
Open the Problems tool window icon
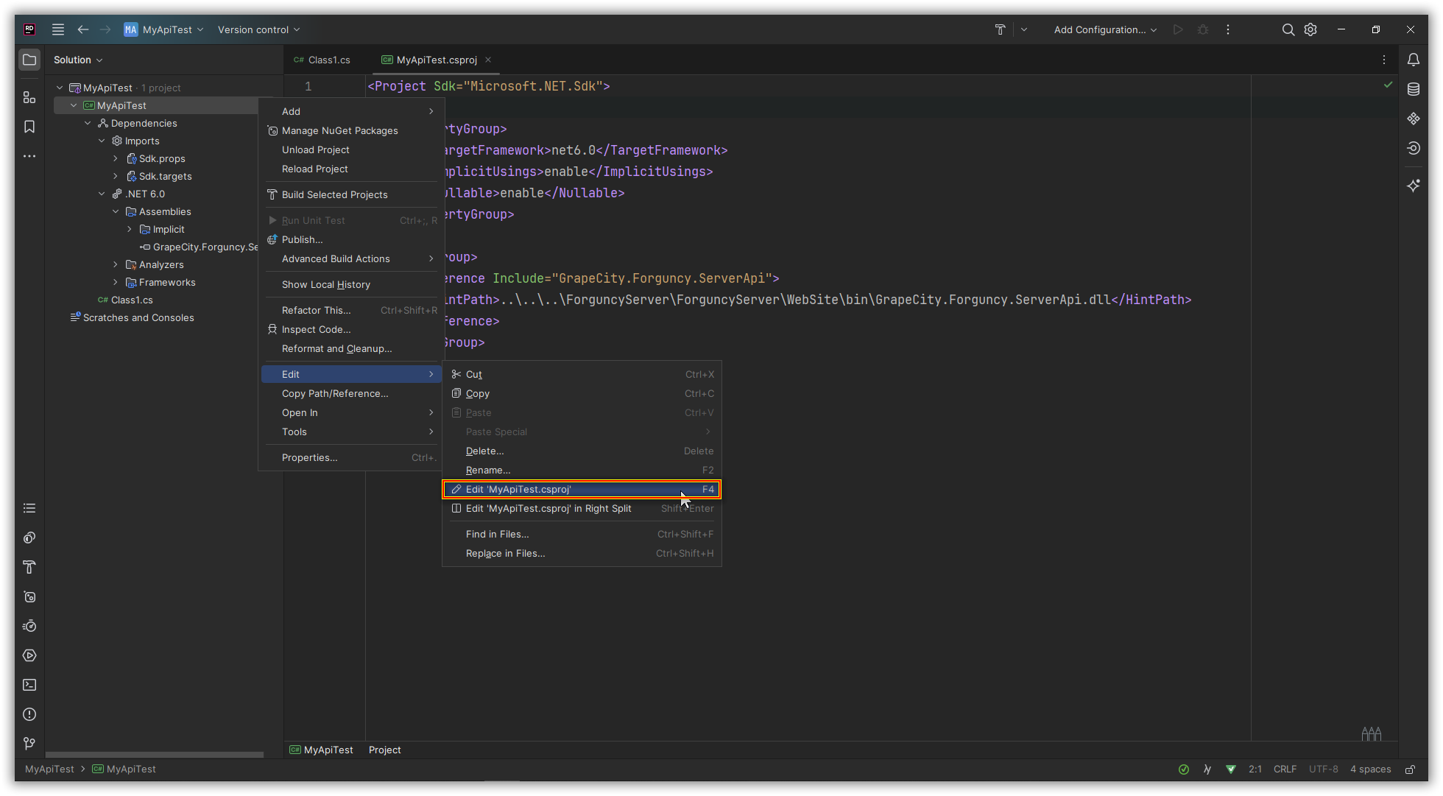click(x=29, y=714)
